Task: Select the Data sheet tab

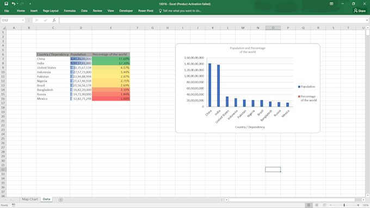Action: coord(46,199)
